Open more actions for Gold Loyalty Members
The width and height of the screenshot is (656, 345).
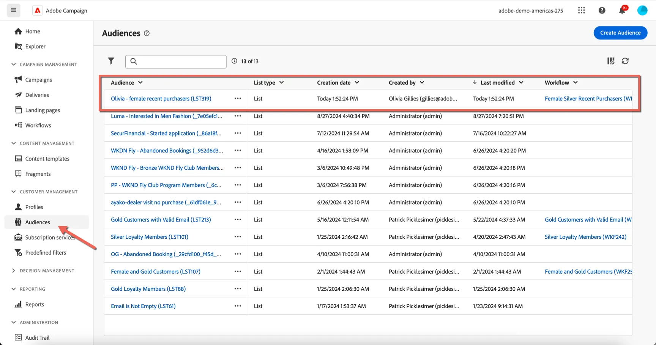pos(238,289)
